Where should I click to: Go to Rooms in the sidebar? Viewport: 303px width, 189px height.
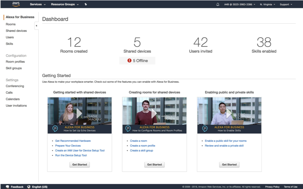click(11, 24)
